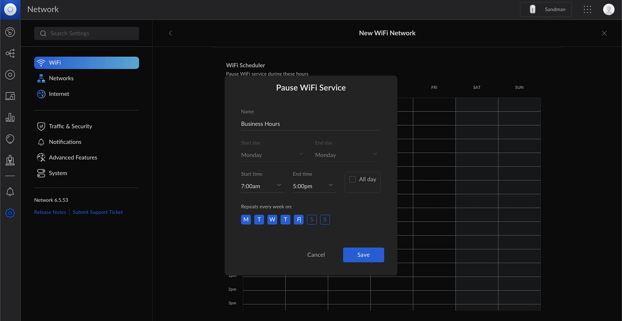This screenshot has height=321, width=622.
Task: Open the settings gear icon in sidebar
Action: (x=10, y=213)
